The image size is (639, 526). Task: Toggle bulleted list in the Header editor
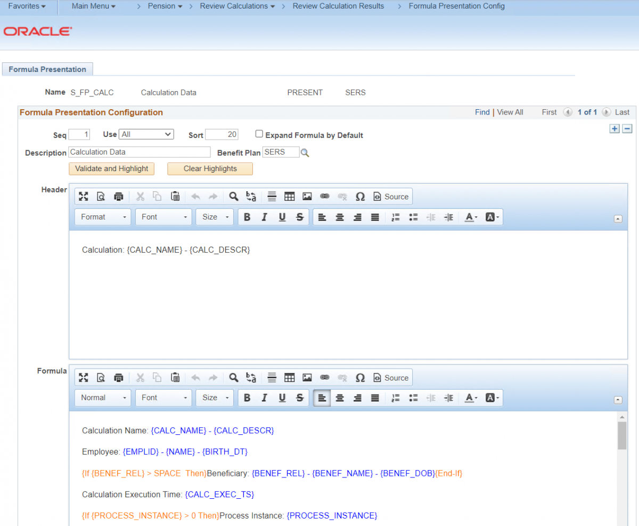pos(414,217)
